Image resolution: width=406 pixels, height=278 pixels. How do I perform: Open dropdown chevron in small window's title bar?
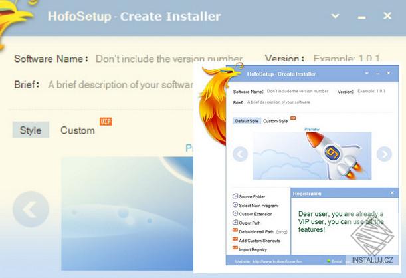tap(367, 74)
